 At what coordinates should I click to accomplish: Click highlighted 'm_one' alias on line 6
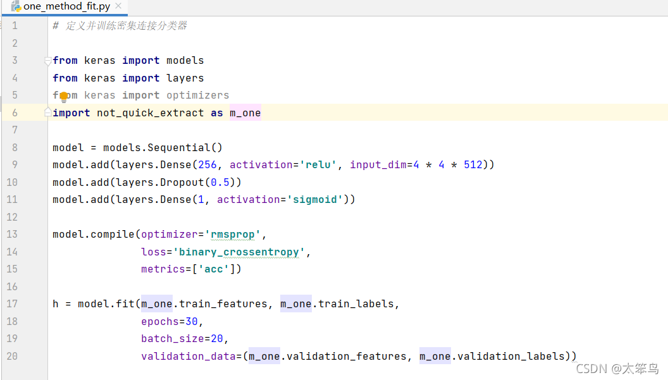pyautogui.click(x=245, y=113)
